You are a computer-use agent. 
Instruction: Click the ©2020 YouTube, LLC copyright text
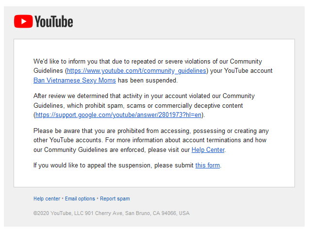[112, 213]
